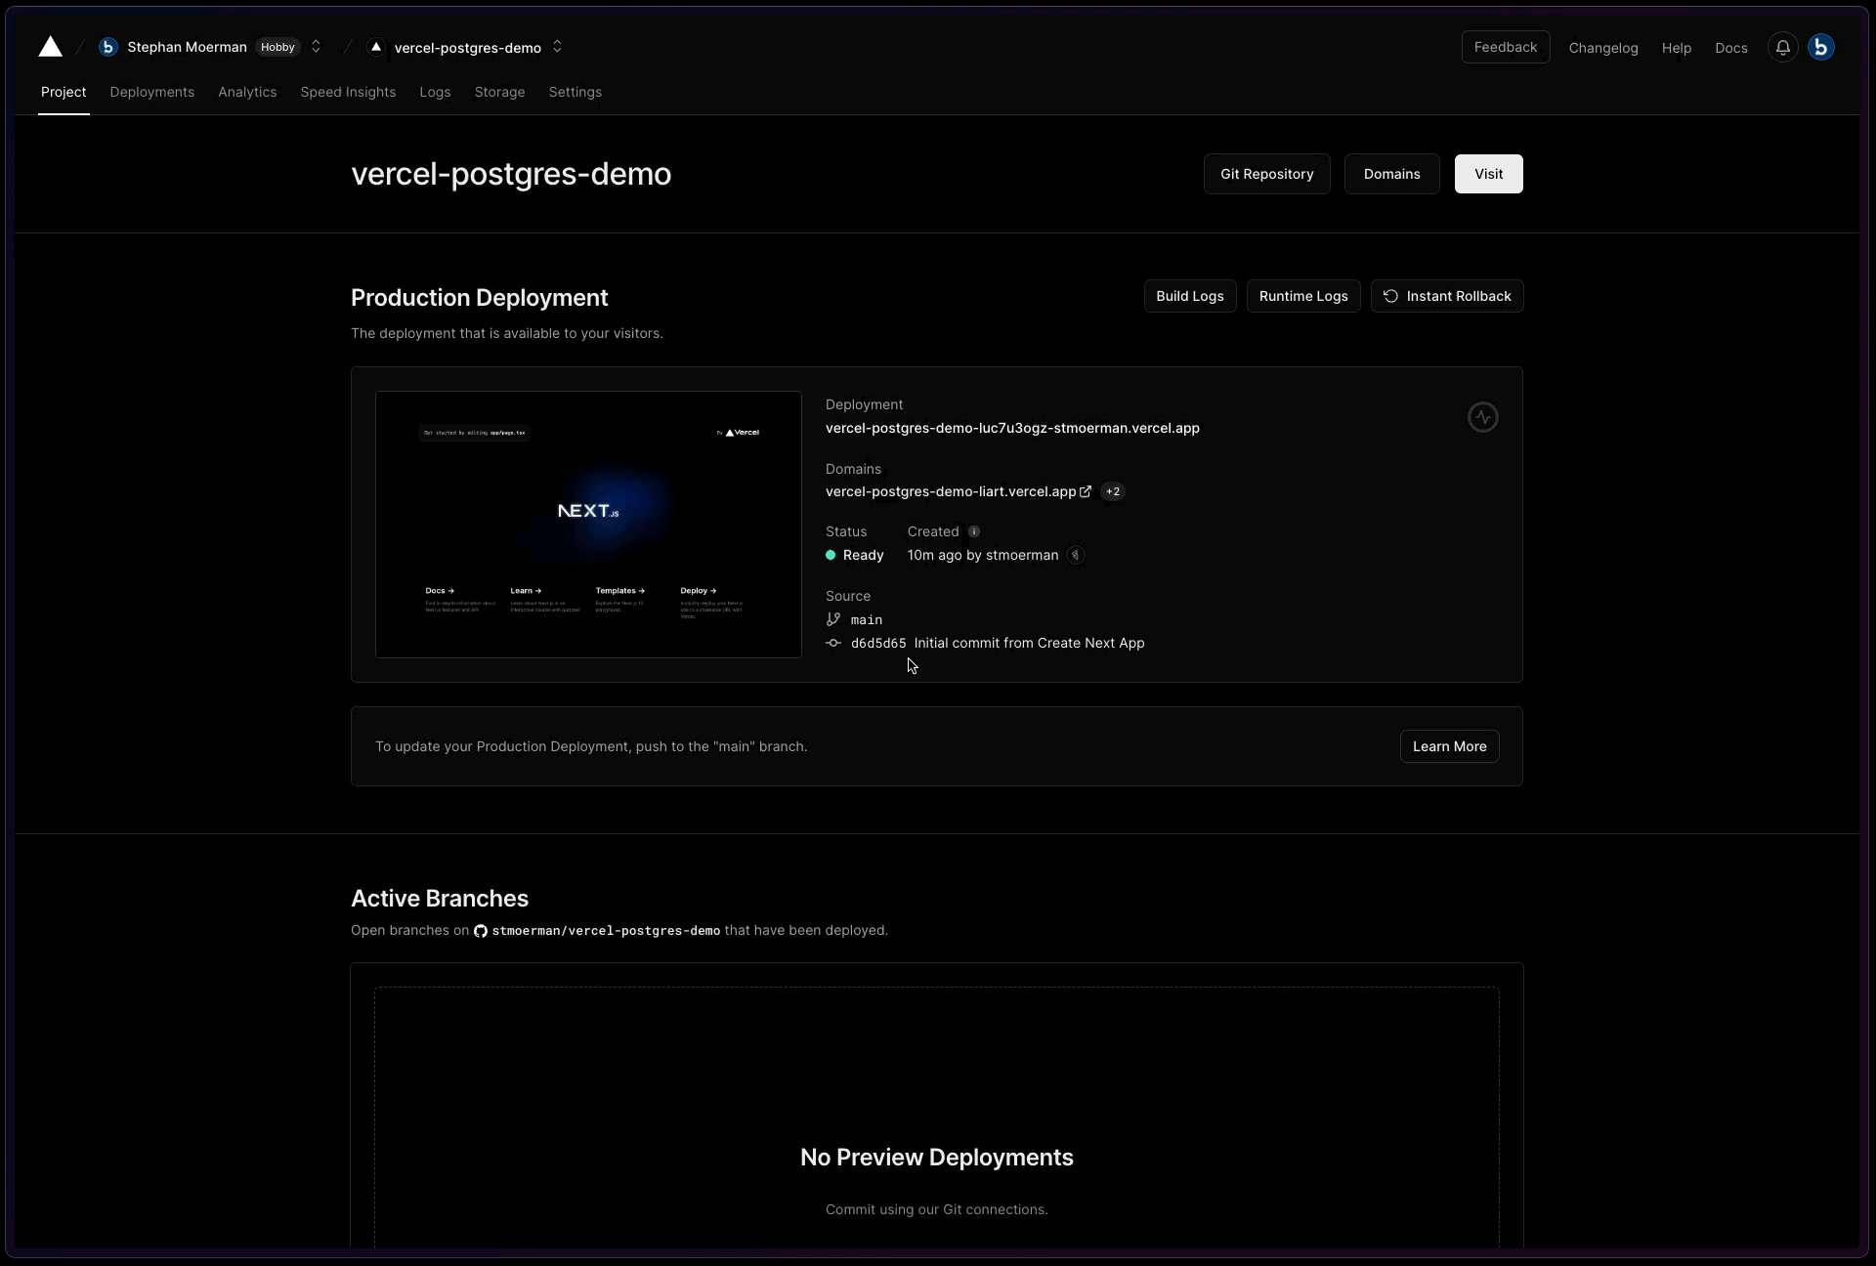Click the deployment activity pulse icon
1876x1266 pixels.
(x=1482, y=418)
